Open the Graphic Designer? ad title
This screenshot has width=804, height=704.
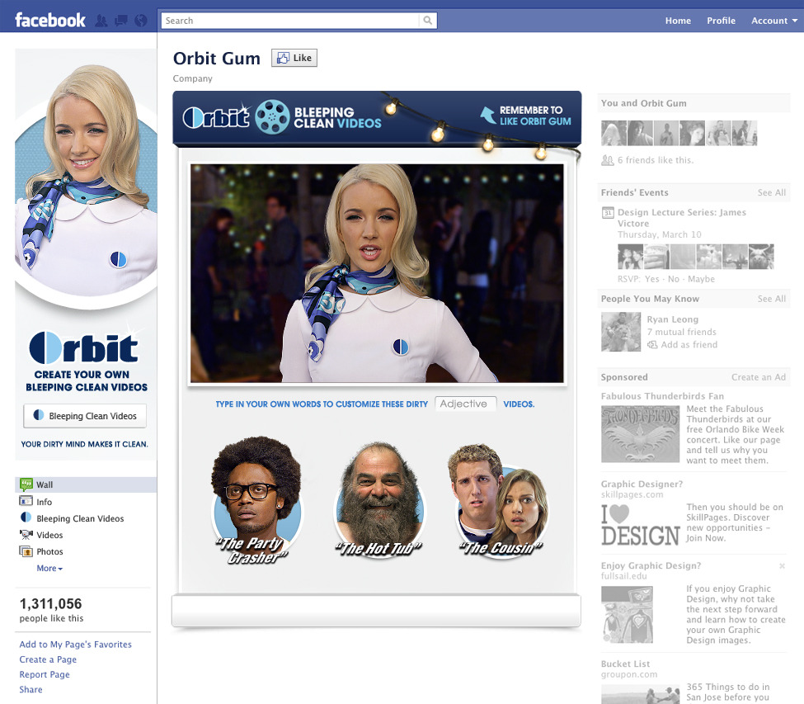642,484
